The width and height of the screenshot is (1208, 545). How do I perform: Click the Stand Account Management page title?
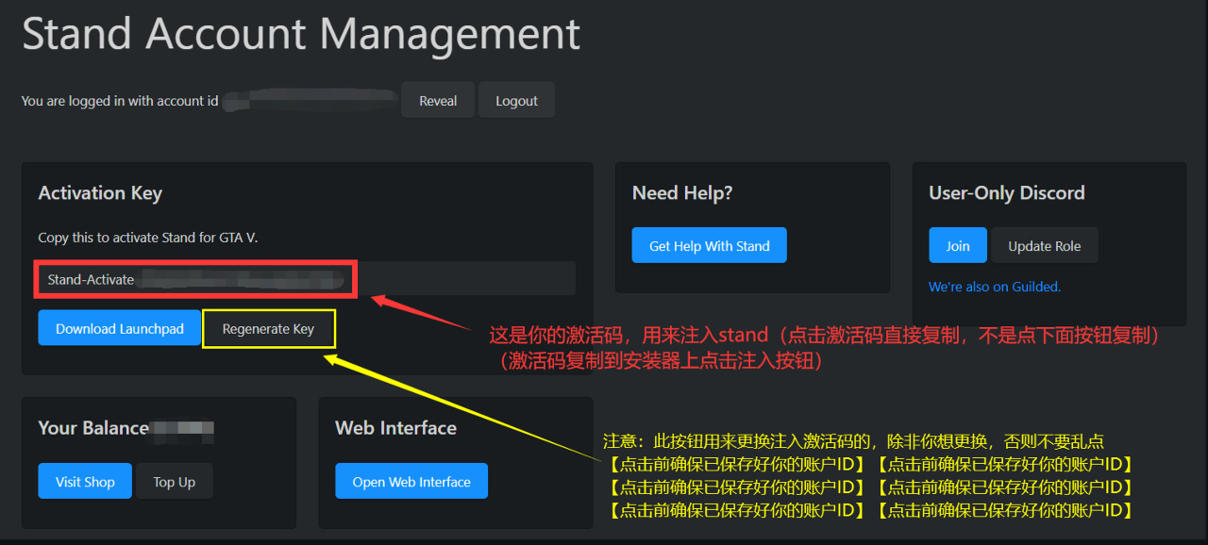pos(301,34)
